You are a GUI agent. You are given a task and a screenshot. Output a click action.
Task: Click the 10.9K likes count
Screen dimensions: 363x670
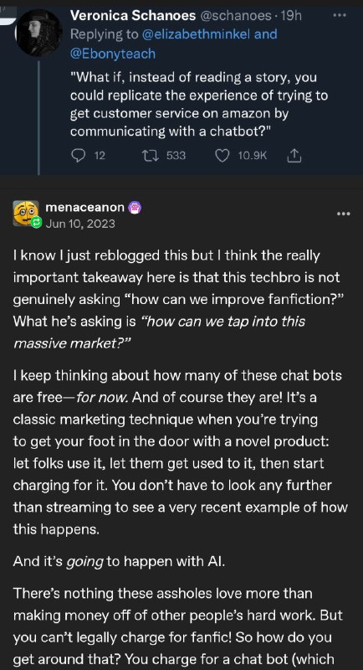coord(252,156)
